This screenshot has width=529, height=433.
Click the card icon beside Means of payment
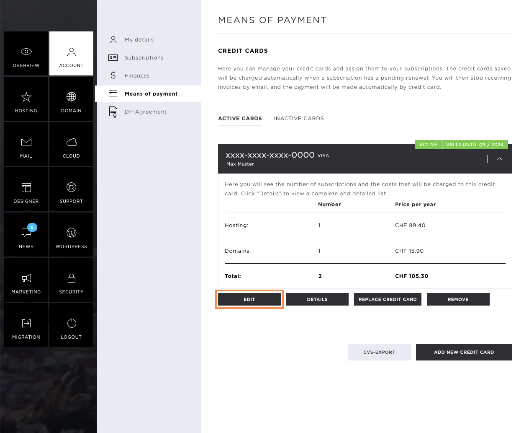[113, 93]
